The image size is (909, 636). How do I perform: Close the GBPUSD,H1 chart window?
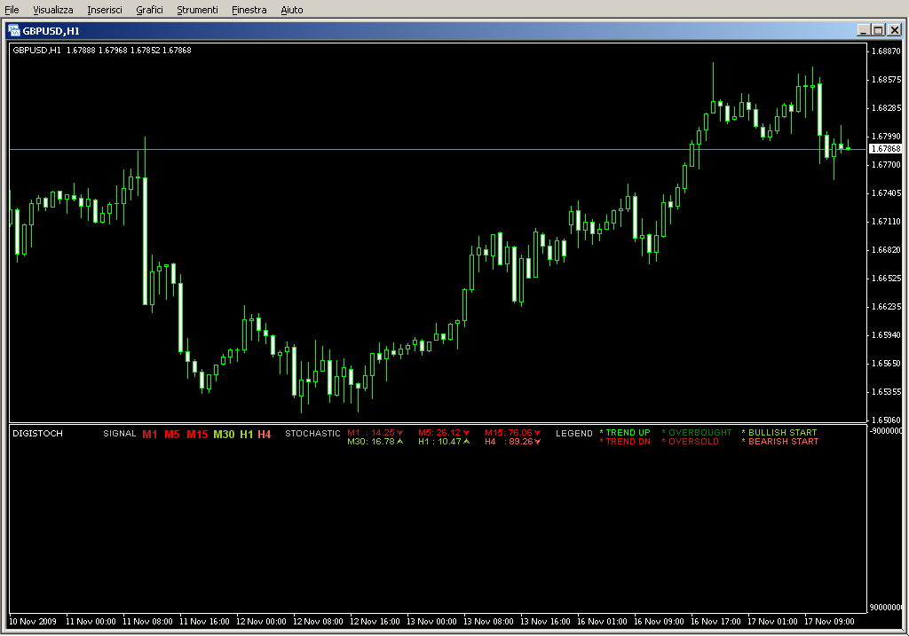(895, 30)
